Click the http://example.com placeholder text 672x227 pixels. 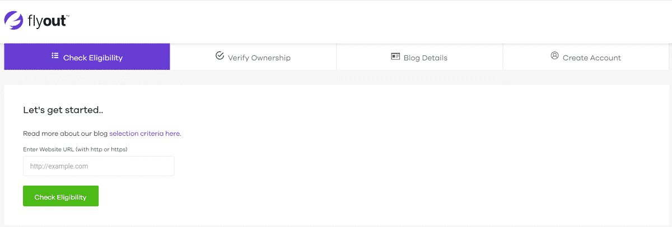pos(59,166)
